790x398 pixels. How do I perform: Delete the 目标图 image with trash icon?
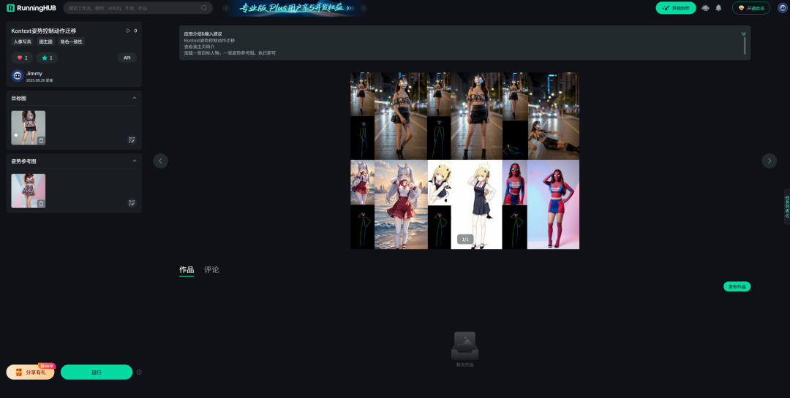[41, 140]
